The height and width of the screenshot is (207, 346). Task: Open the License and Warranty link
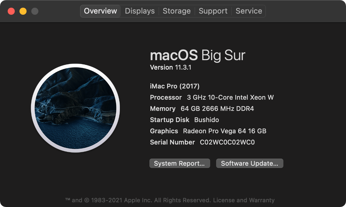(244, 200)
